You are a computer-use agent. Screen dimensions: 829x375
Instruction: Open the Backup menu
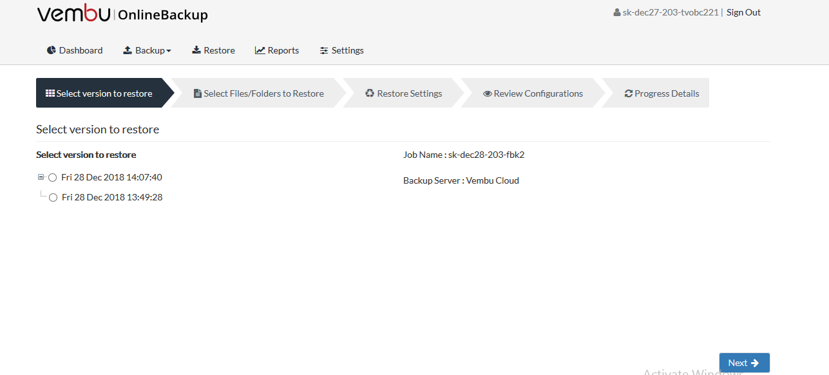pos(148,50)
